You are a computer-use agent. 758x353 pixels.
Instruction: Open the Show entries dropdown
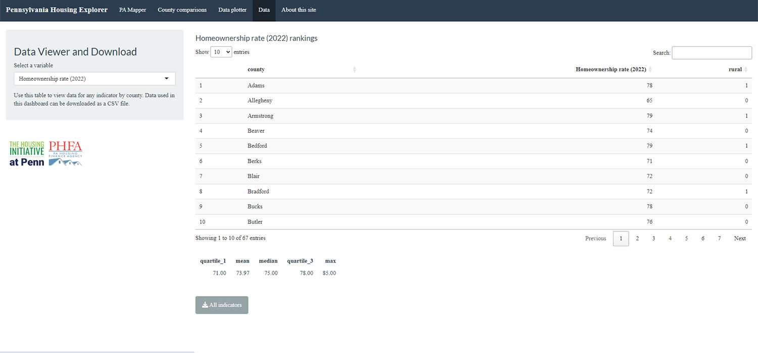pos(220,51)
